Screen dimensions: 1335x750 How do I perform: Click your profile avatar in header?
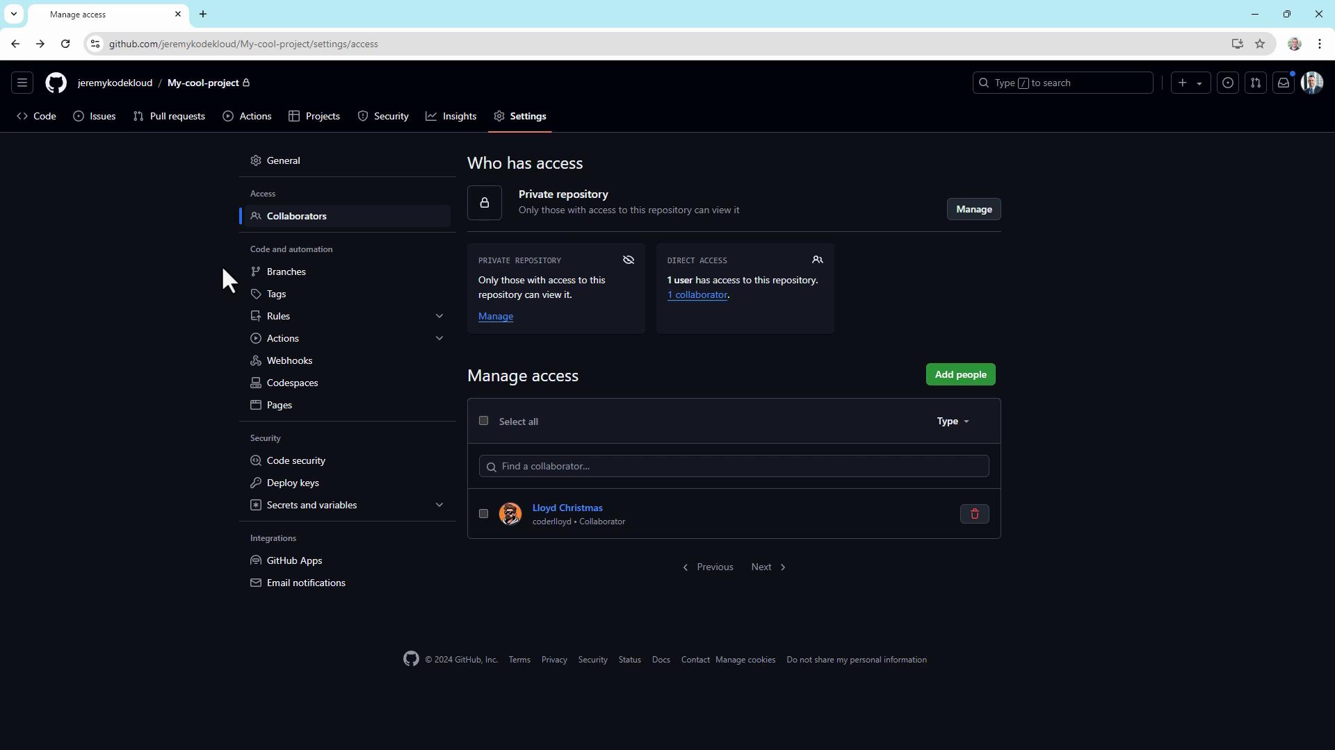coord(1312,83)
